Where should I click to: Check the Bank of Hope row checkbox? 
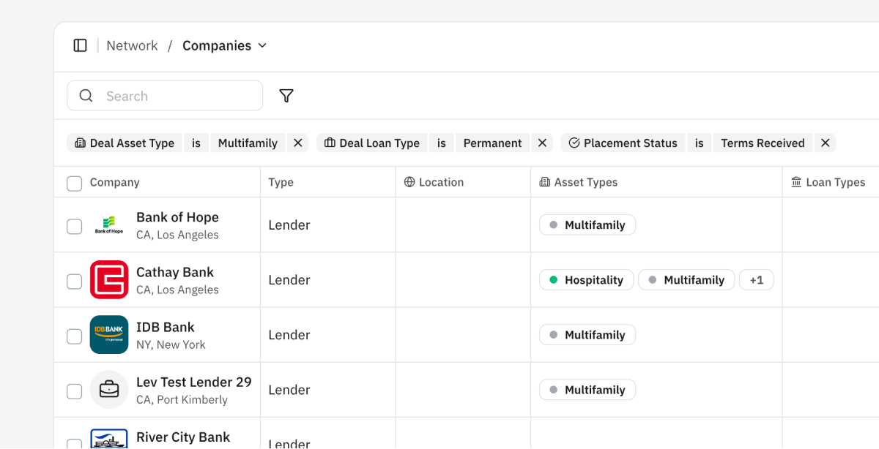click(x=74, y=226)
